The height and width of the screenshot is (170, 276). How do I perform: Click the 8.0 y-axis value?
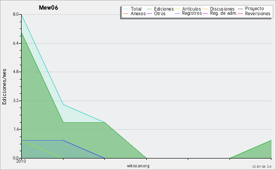[x=16, y=14]
